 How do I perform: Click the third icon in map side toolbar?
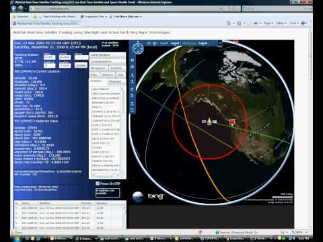pos(133,75)
